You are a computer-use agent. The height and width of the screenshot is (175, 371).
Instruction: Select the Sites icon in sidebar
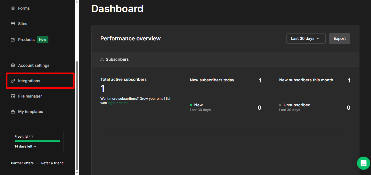pos(13,24)
